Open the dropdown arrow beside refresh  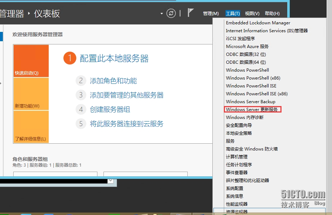pyautogui.click(x=162, y=14)
